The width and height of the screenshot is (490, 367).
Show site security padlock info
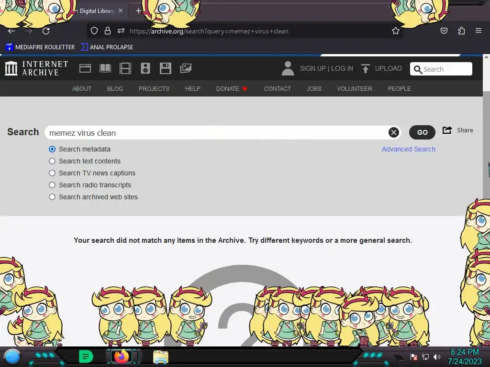click(x=108, y=31)
